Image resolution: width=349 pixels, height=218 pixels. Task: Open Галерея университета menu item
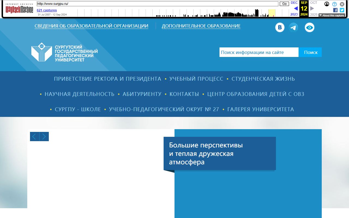click(261, 109)
